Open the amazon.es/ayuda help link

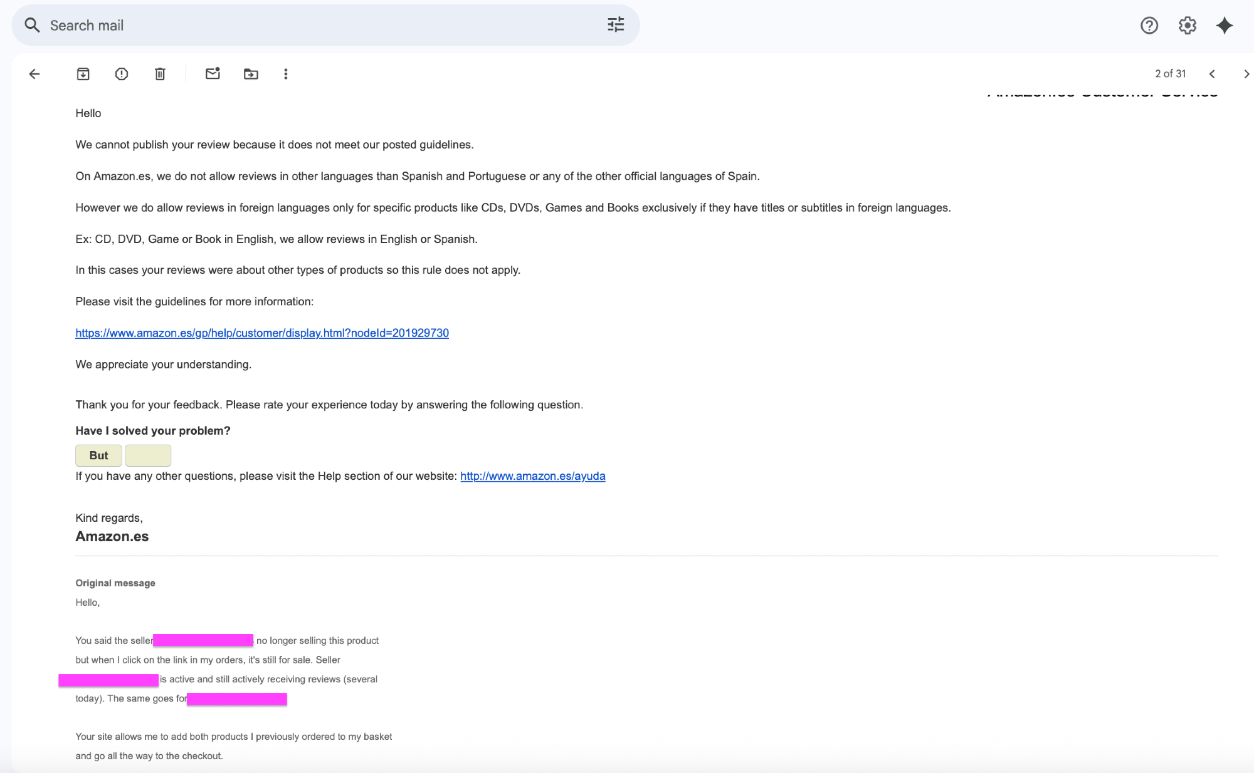click(532, 476)
